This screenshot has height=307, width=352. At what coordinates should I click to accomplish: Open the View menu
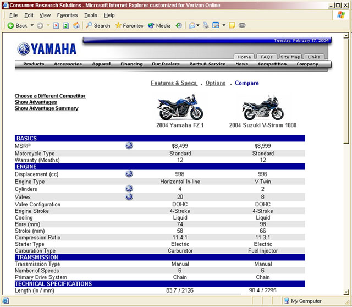tap(45, 15)
